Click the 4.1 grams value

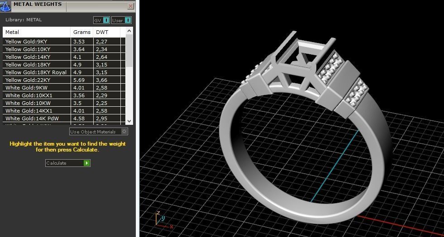77,57
